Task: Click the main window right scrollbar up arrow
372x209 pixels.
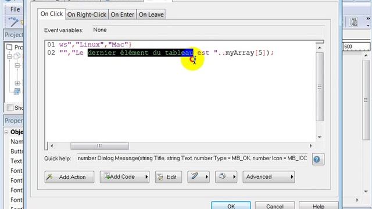Action: [366, 56]
